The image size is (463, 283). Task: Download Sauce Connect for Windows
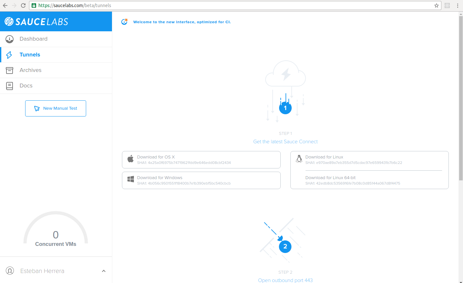[201, 180]
